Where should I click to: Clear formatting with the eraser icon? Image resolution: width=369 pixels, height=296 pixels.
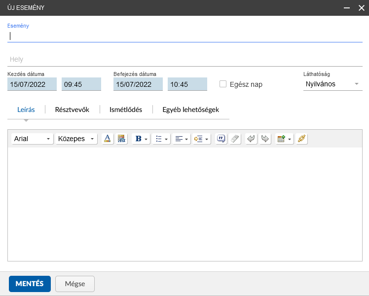click(235, 139)
